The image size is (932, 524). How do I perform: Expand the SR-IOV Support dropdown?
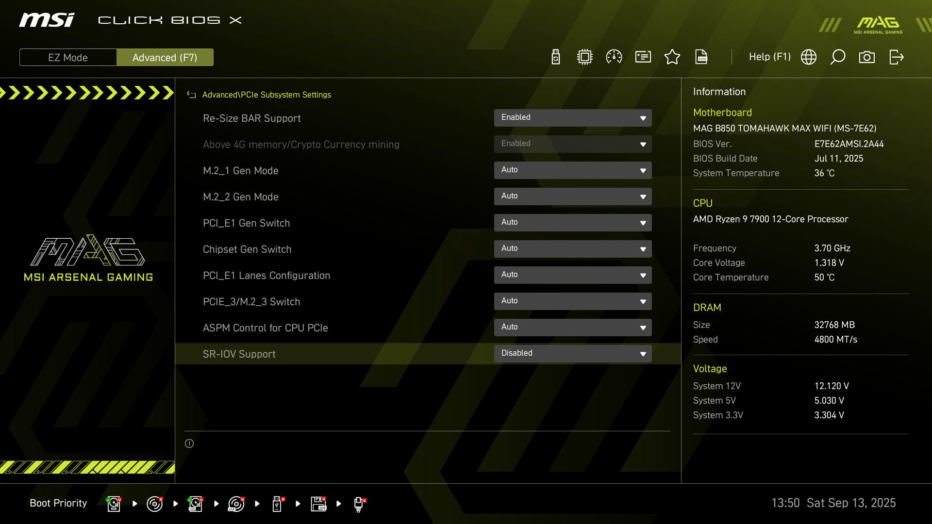coord(573,354)
